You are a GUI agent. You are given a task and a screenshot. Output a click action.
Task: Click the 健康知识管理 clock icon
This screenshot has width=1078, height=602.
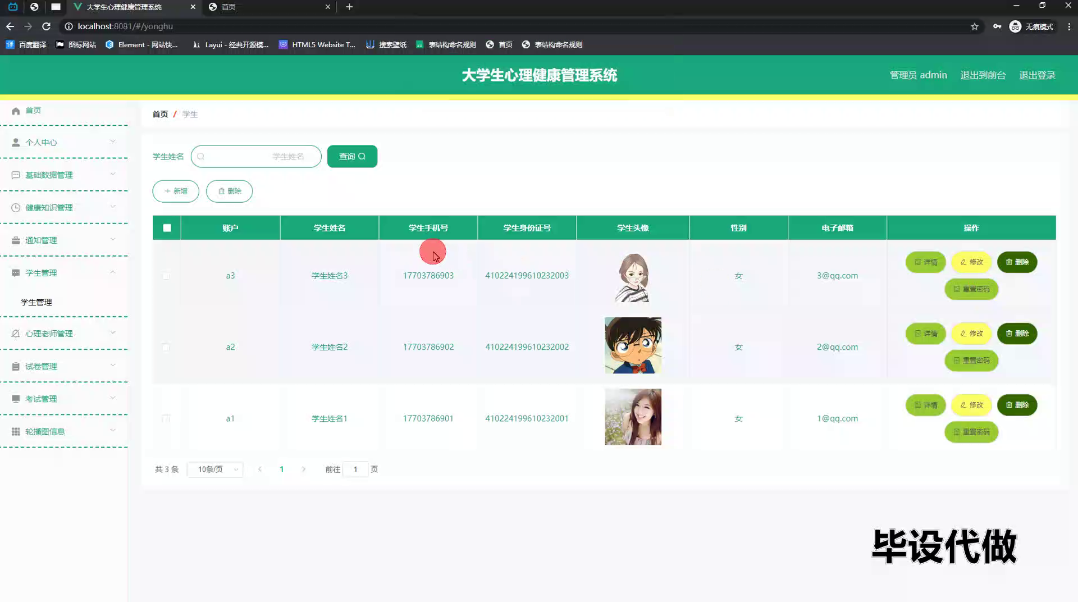click(x=16, y=208)
